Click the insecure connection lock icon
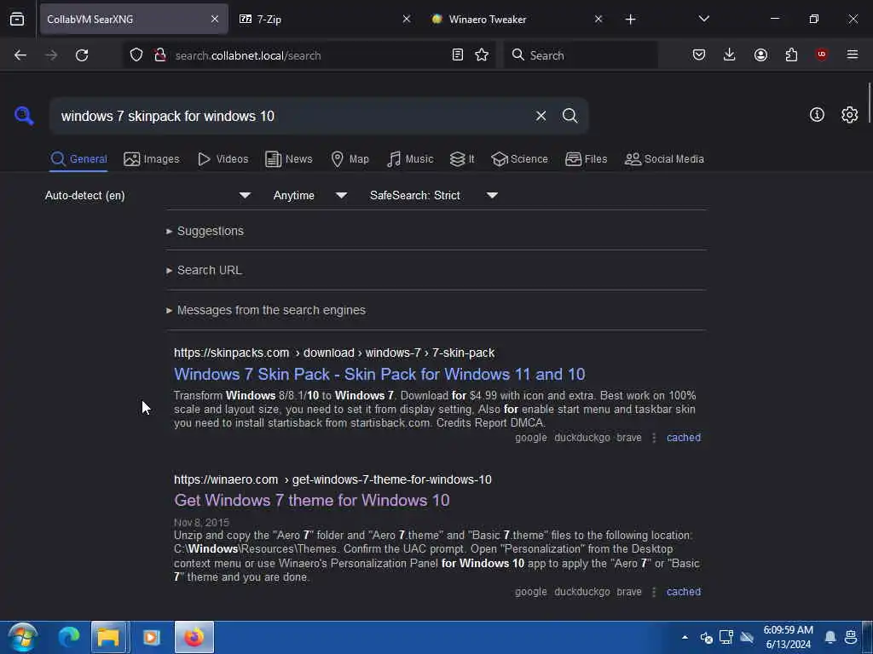873x654 pixels. click(x=160, y=55)
